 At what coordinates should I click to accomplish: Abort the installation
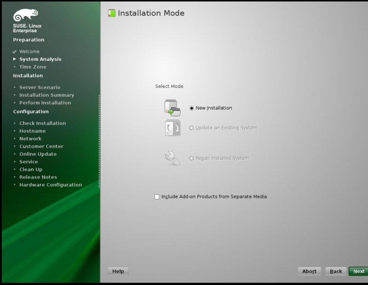[x=309, y=271]
